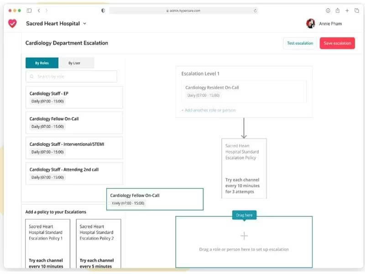This screenshot has height=274, width=365.
Task: Click Cardiology Department Escalation title
Action: pos(67,43)
